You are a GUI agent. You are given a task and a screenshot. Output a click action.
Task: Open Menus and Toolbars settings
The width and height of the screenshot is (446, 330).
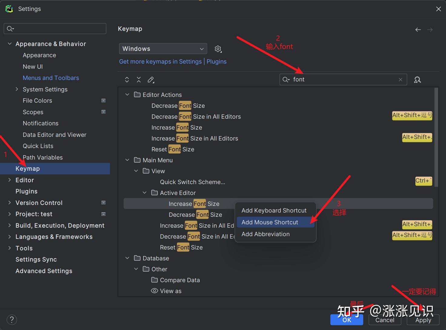click(51, 78)
